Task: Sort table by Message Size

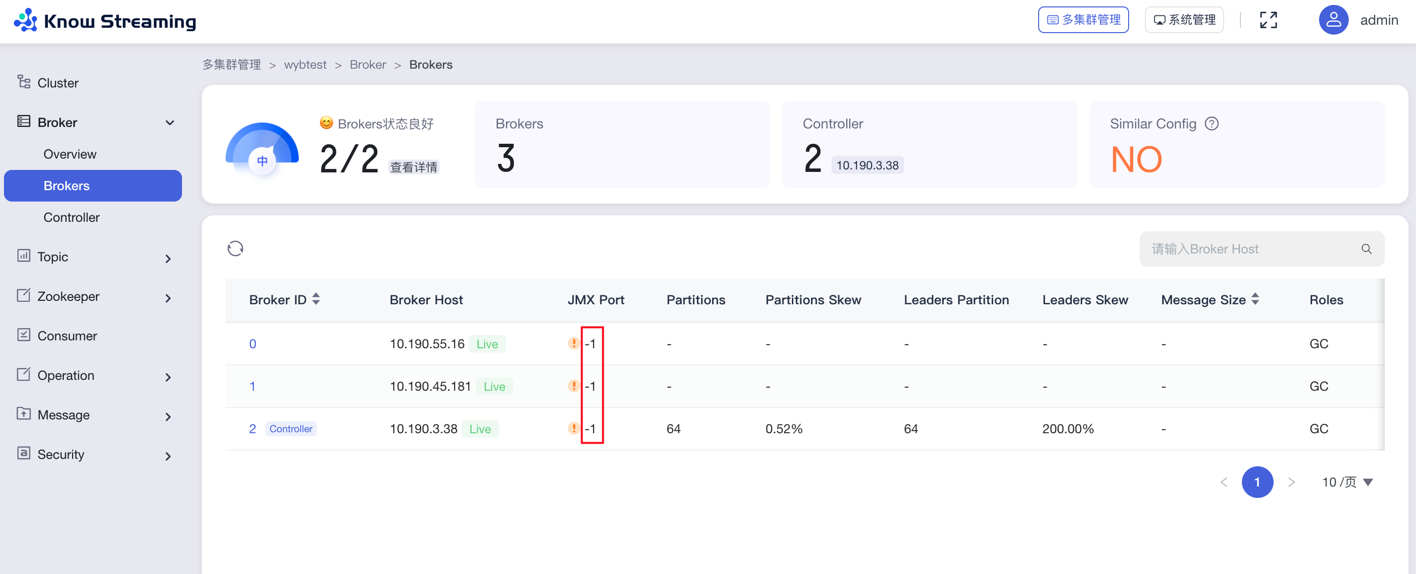Action: [1255, 299]
